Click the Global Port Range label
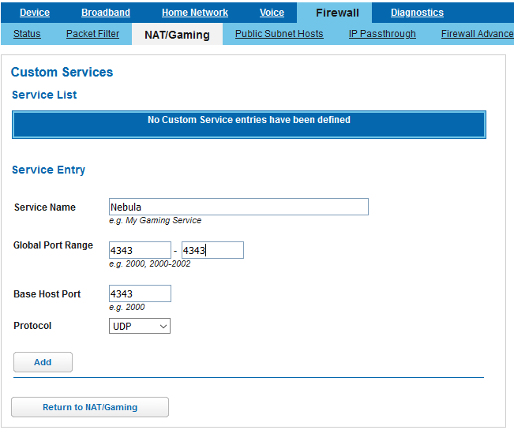This screenshot has height=441, width=514. coord(53,245)
